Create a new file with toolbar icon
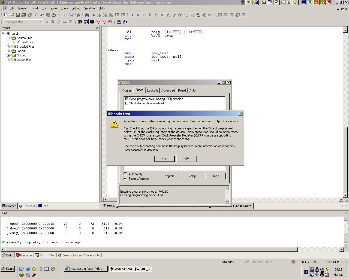 click(x=6, y=15)
